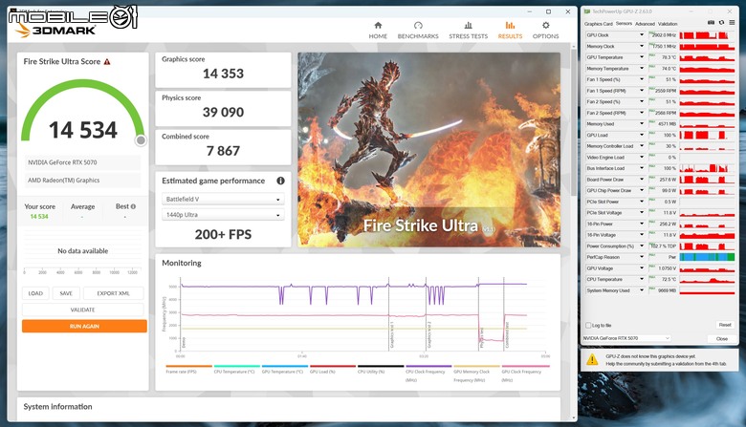Click the GPU Clock sensor graph
The image size is (746, 427).
pyautogui.click(x=707, y=35)
